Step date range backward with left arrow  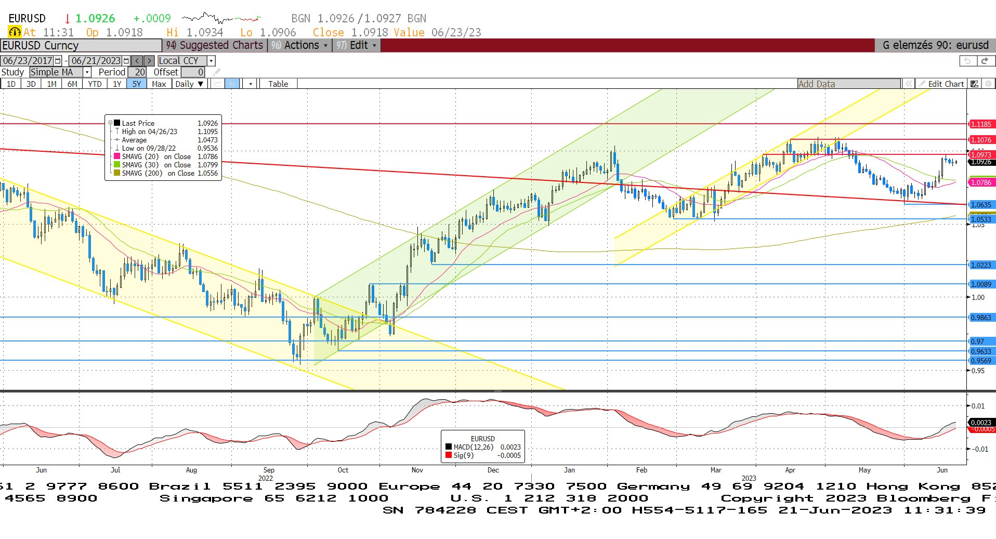click(137, 61)
